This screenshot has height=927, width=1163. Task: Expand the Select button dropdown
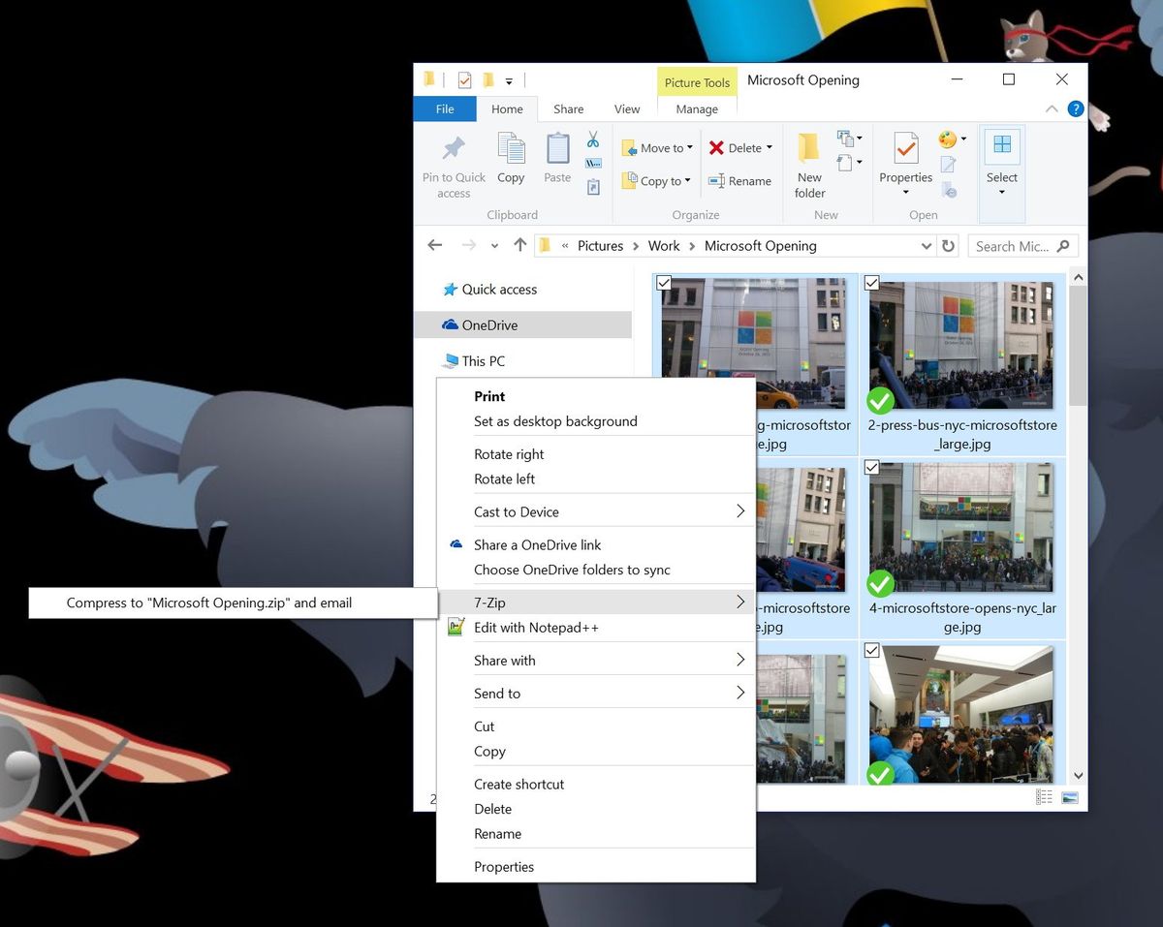coord(1001,191)
